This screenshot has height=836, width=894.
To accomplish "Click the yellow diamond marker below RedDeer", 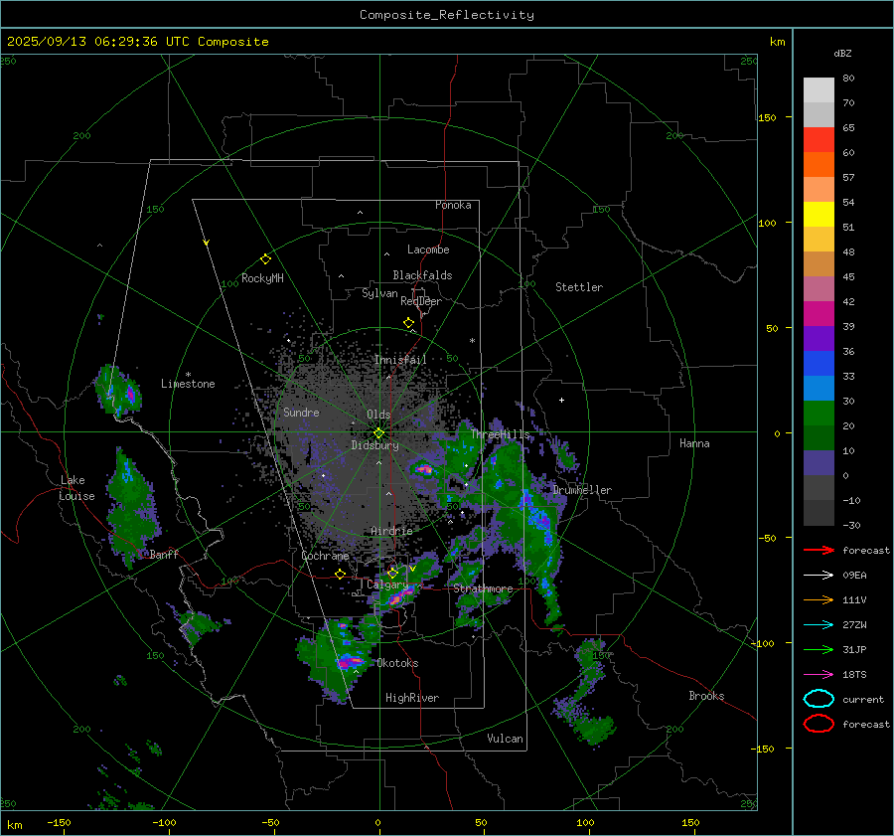I will click(408, 322).
